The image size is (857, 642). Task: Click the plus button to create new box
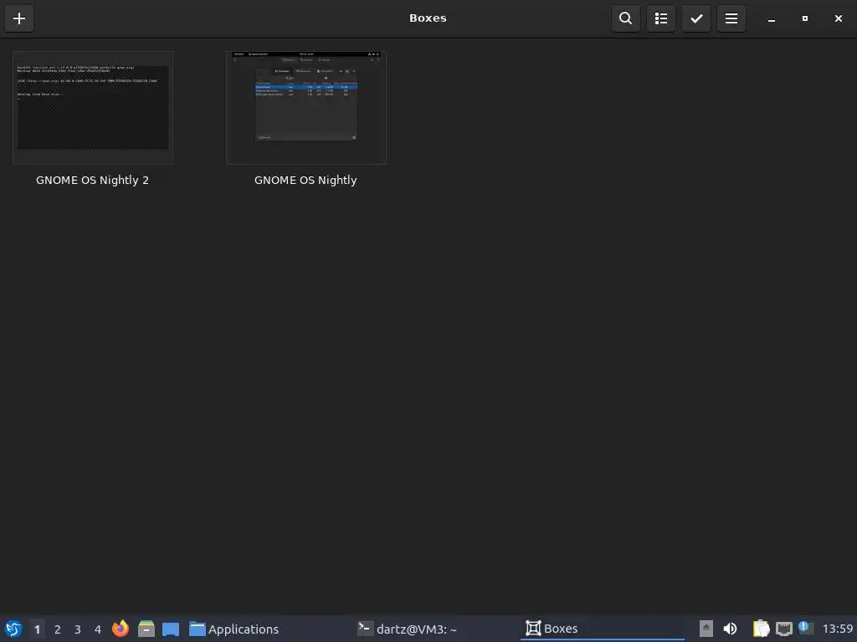[19, 18]
